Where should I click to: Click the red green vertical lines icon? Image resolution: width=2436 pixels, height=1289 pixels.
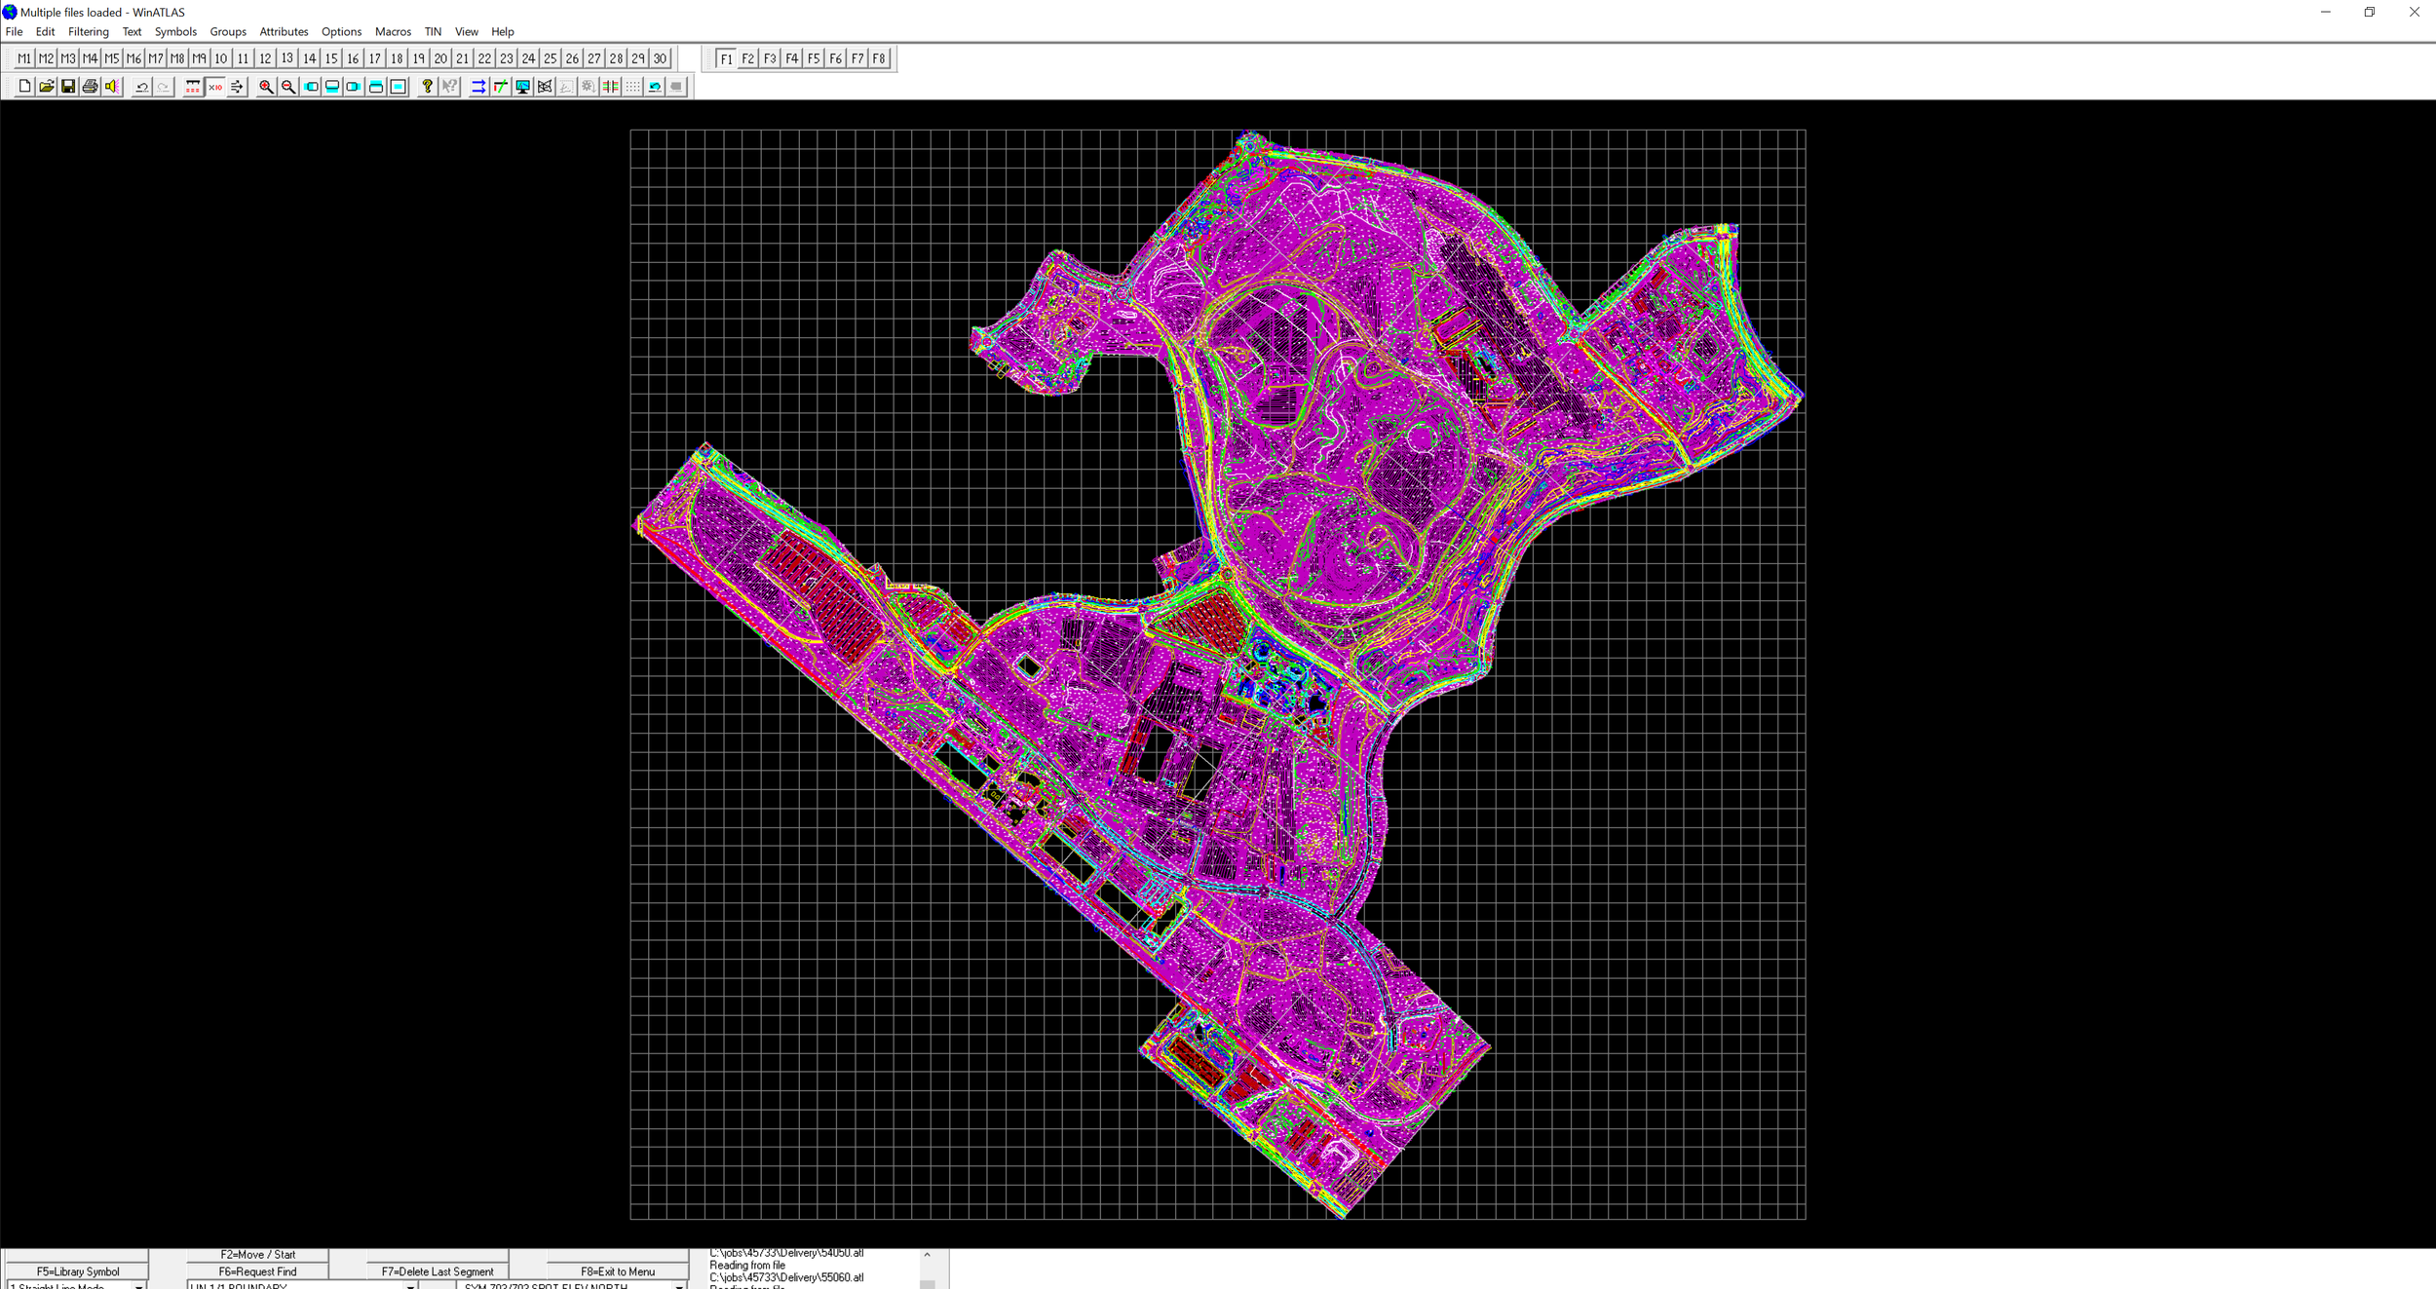611,87
